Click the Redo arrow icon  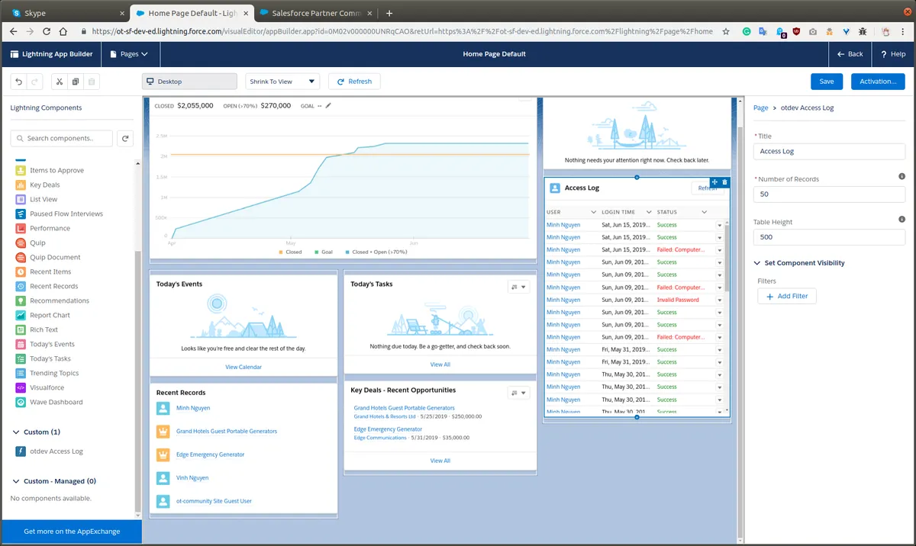coord(34,82)
